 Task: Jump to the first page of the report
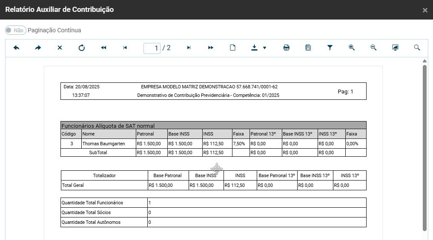pos(103,48)
